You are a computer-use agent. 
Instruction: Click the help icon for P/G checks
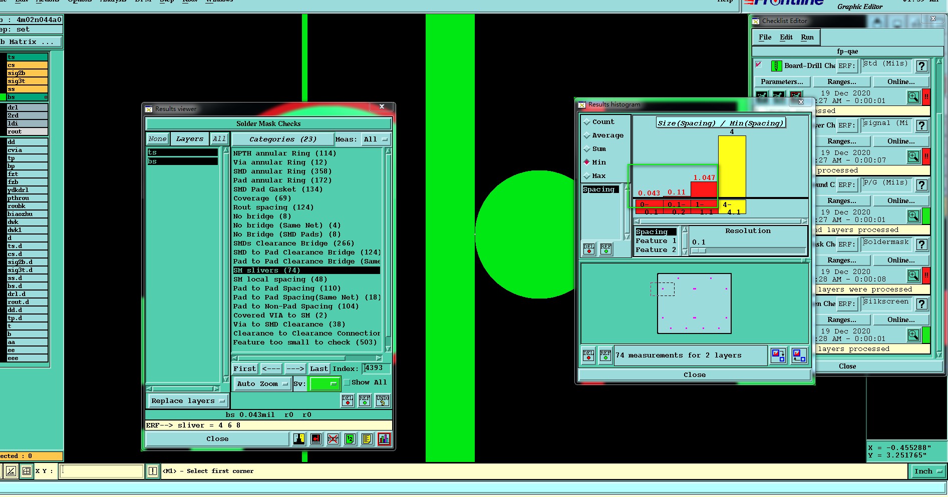922,185
